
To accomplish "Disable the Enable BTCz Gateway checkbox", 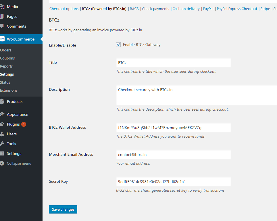I will [118, 45].
